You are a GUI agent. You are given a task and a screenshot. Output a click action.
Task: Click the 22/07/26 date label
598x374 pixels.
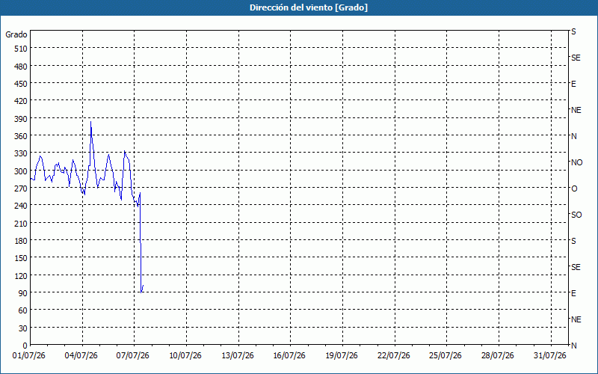point(394,356)
